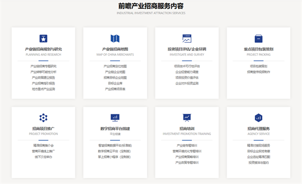Select 项目包装策划 list item

259,67
